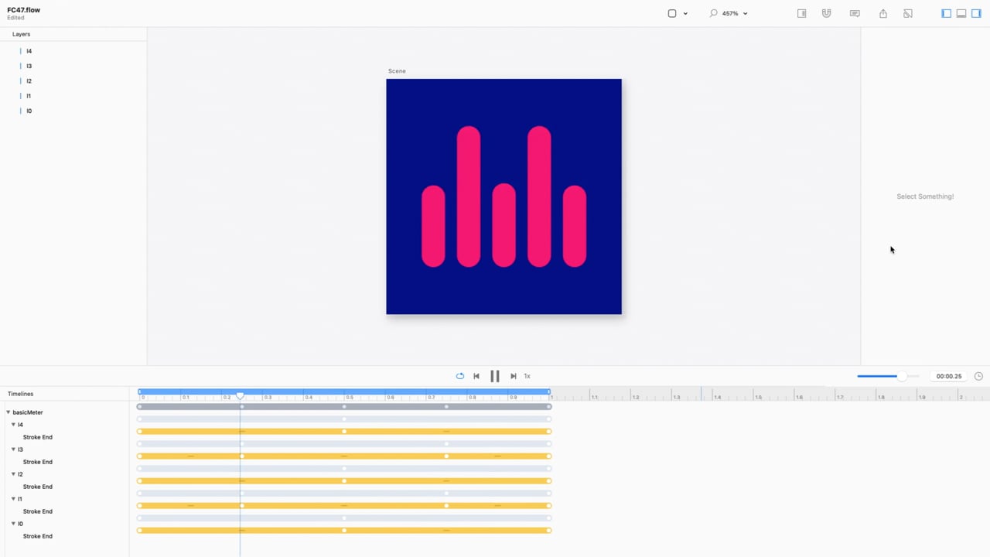
Task: Open the 457% zoom level dropdown
Action: coord(735,13)
